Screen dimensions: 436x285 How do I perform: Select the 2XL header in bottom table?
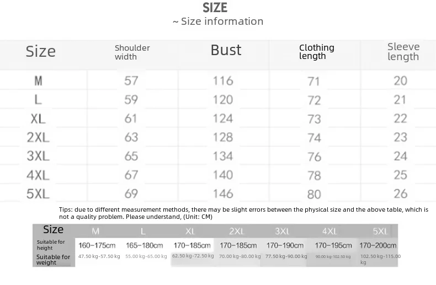pyautogui.click(x=236, y=231)
